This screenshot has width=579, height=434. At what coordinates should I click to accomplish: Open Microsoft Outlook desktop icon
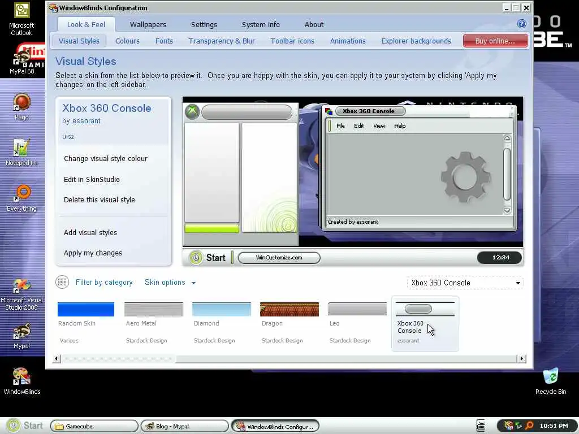[x=21, y=19]
